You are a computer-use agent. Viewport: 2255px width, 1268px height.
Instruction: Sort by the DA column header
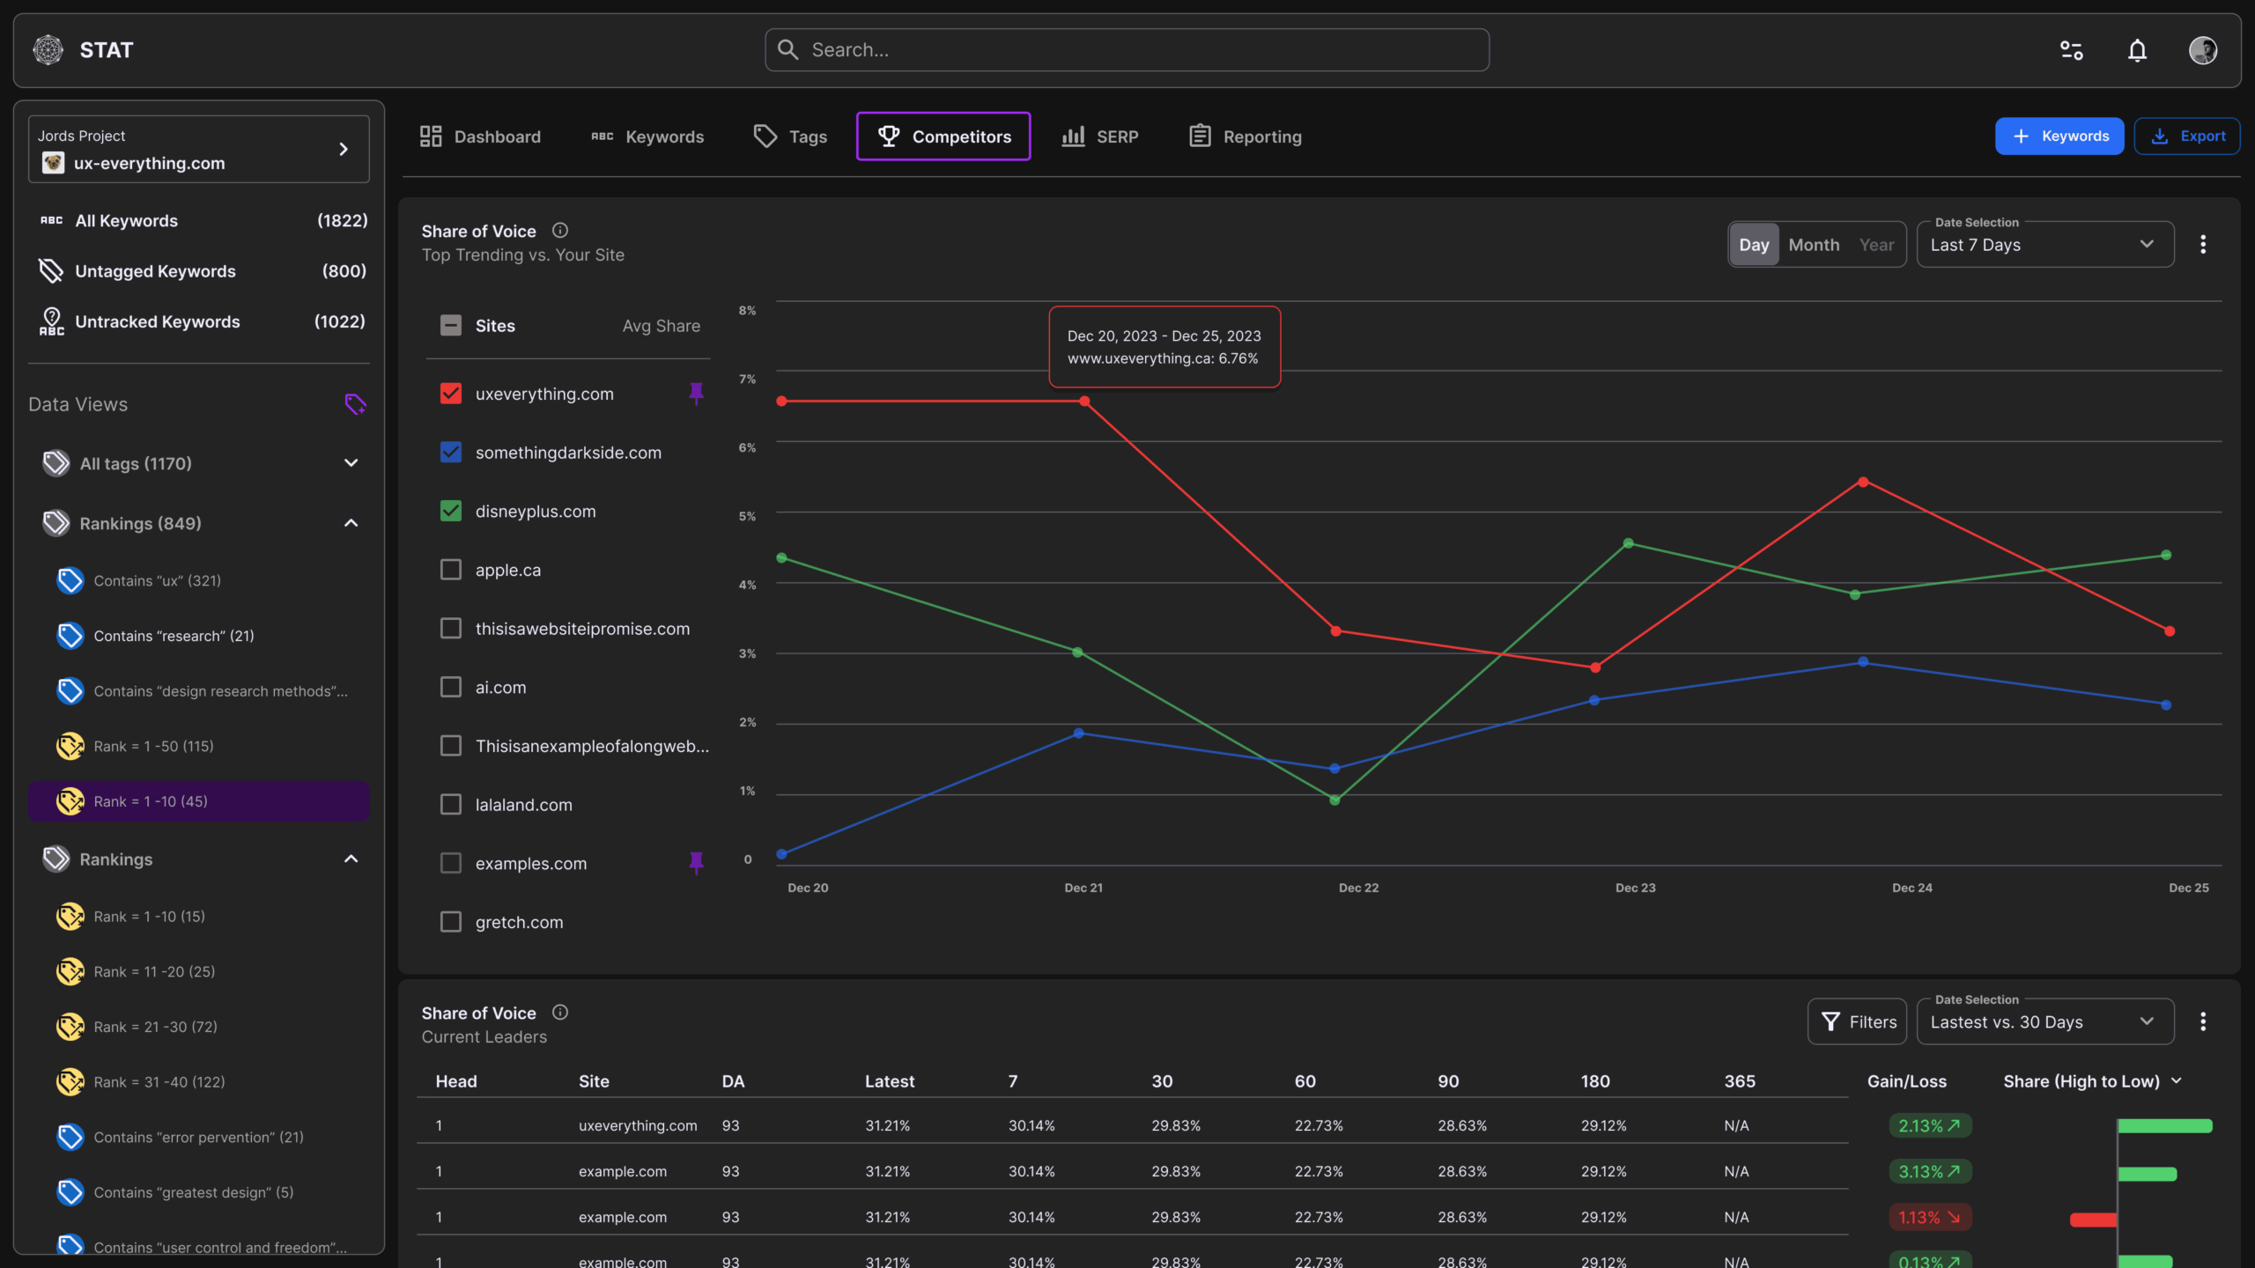tap(733, 1081)
